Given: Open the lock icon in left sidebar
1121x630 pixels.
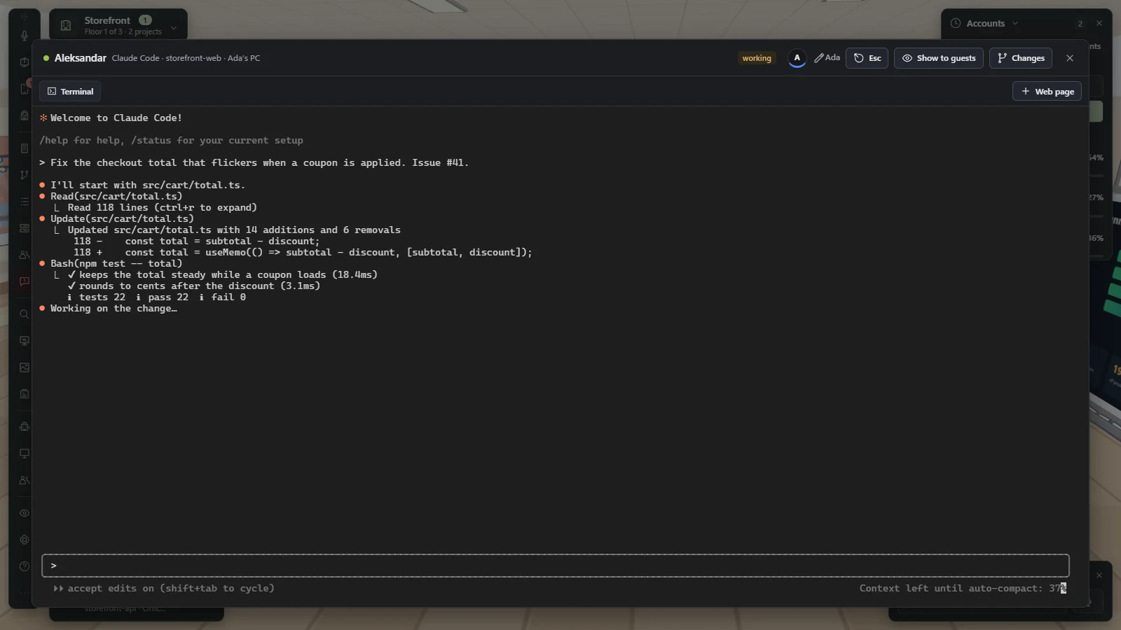Looking at the screenshot, I should coord(25,115).
